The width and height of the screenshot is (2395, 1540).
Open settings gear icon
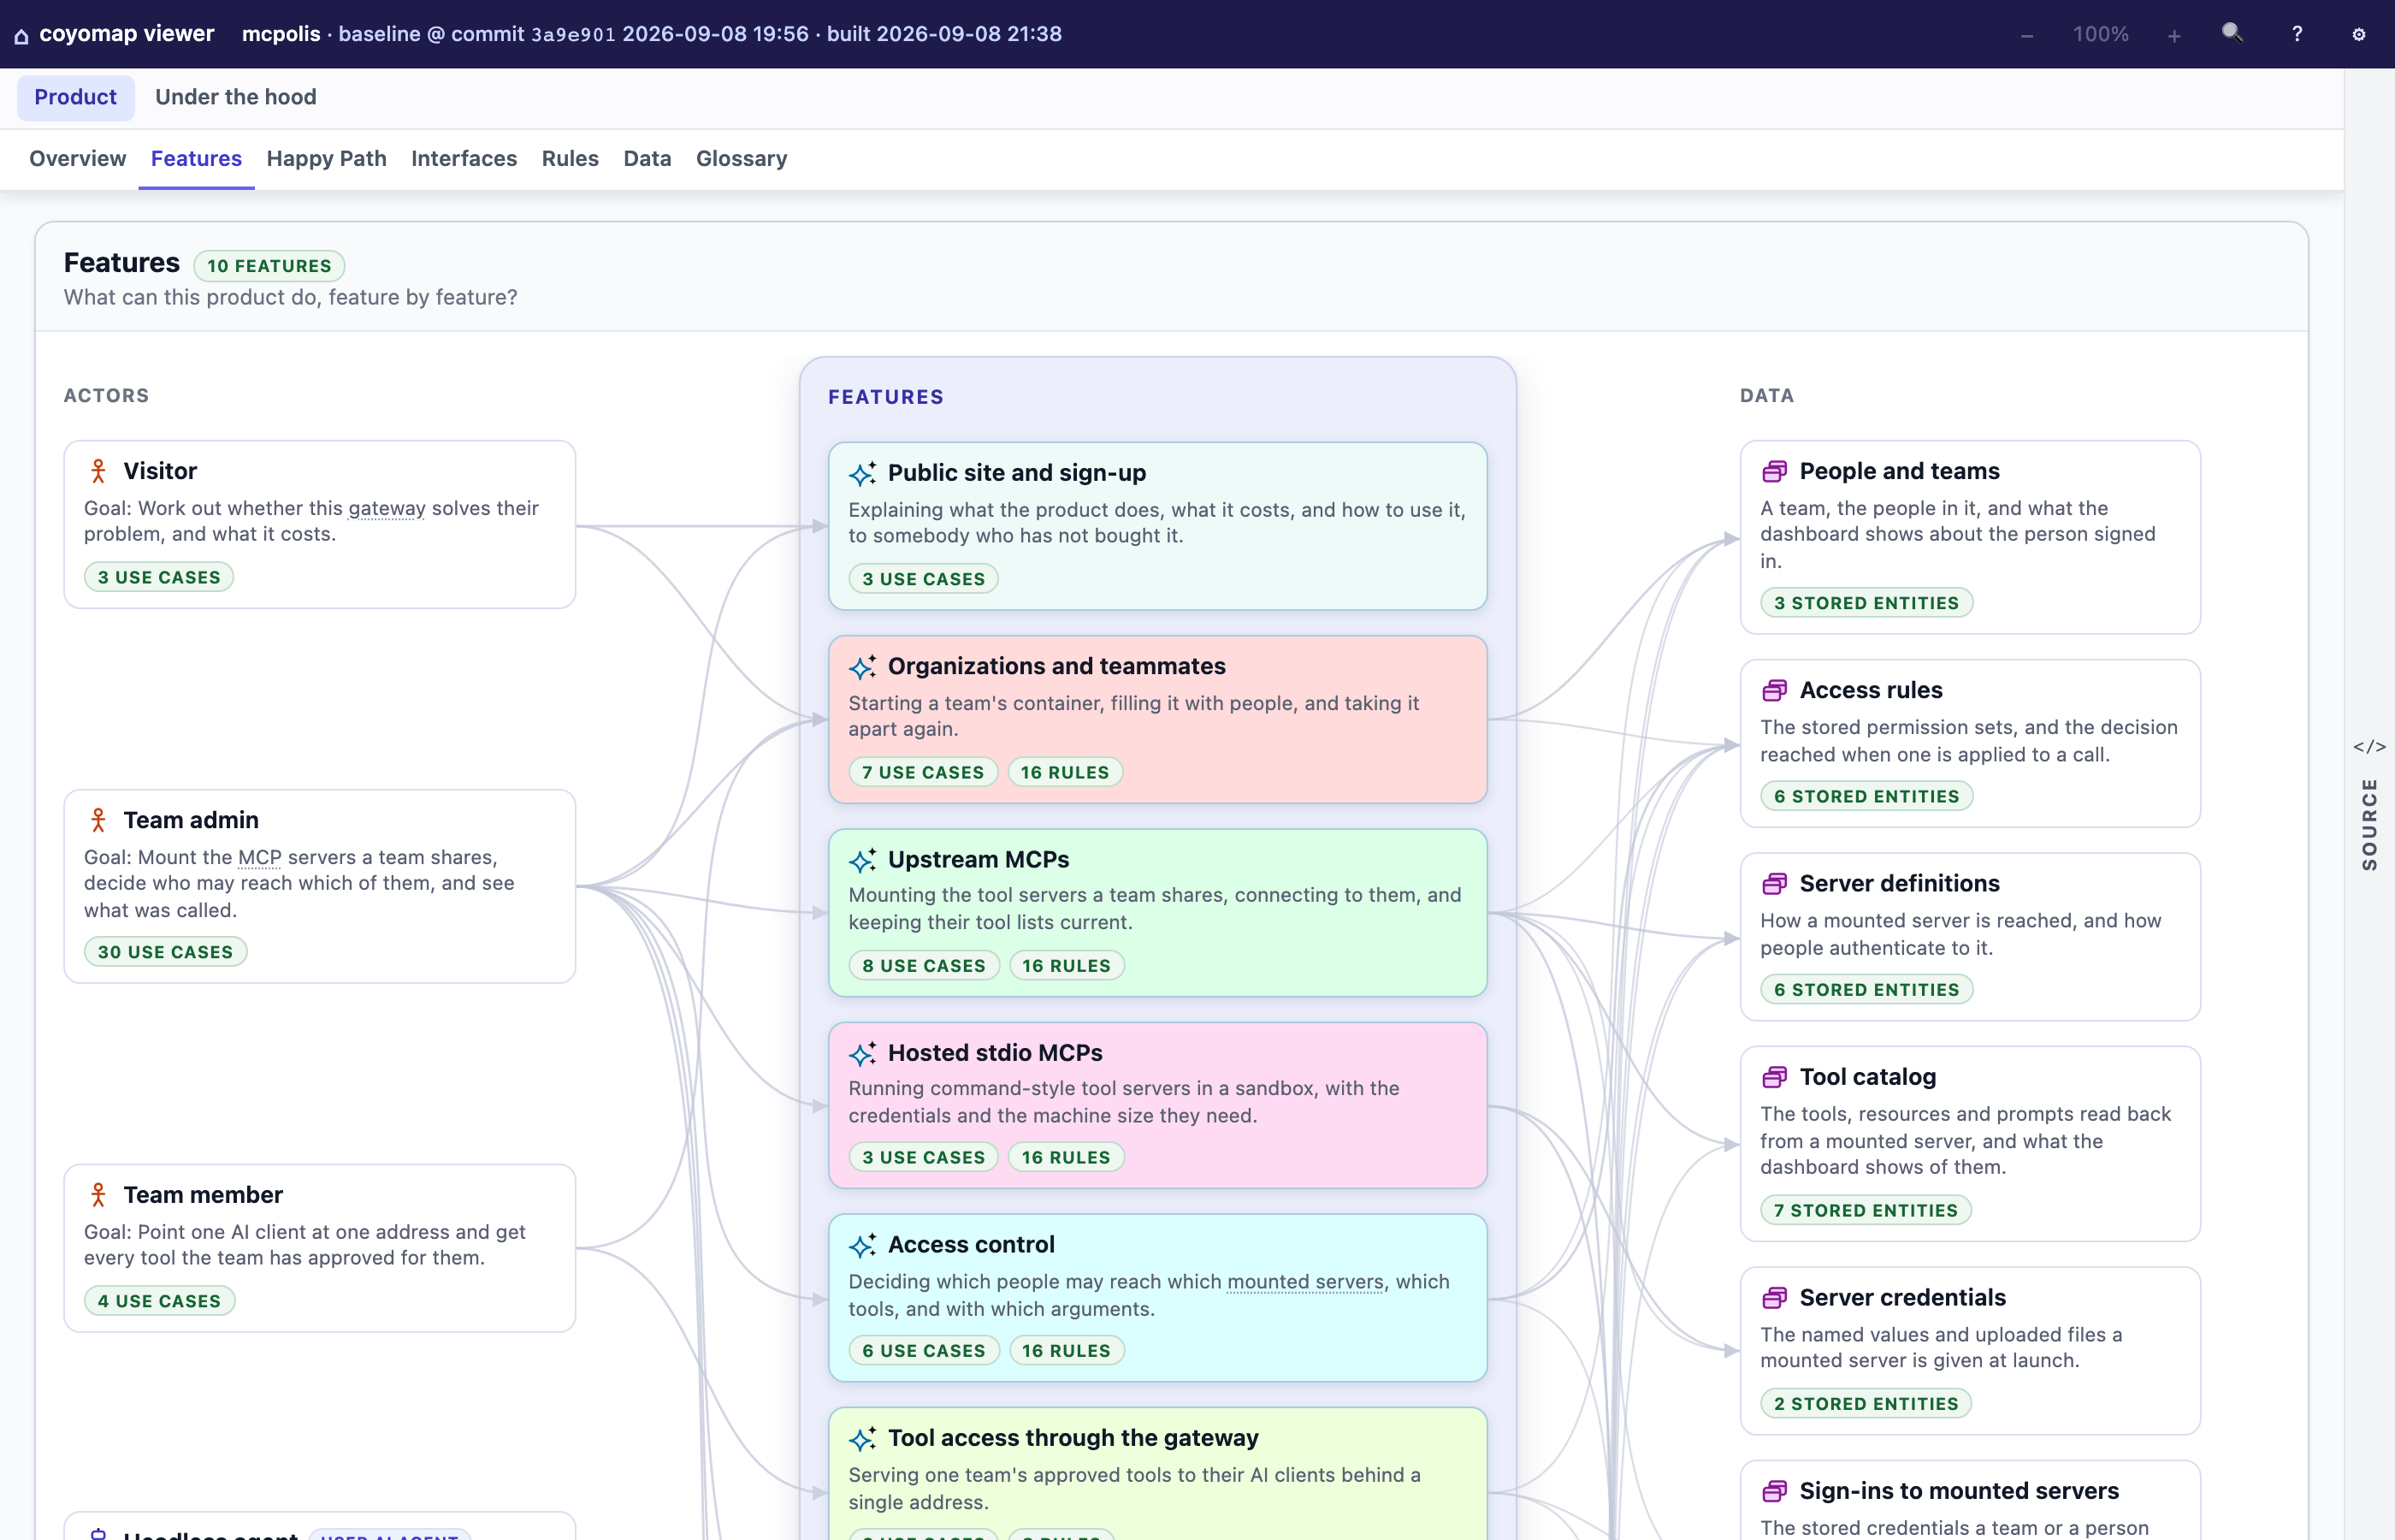click(x=2359, y=34)
